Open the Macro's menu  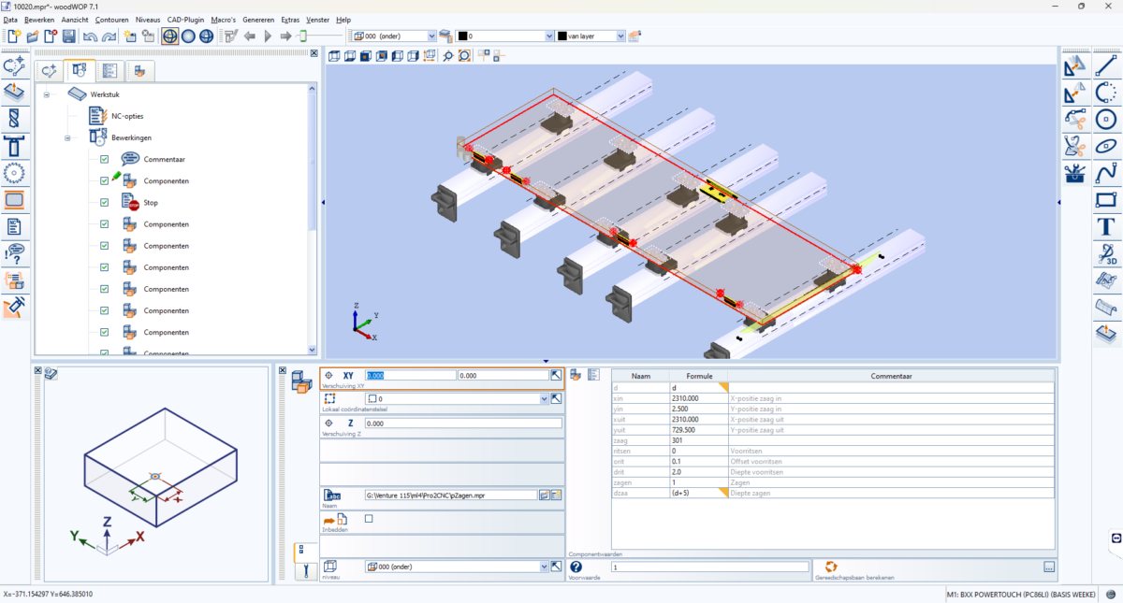[x=222, y=19]
